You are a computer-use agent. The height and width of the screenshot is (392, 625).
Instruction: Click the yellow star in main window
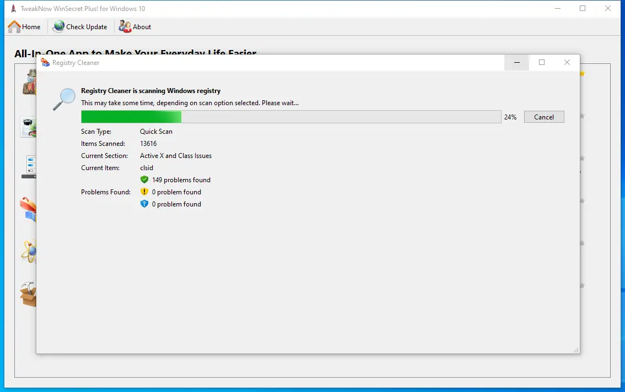pyautogui.click(x=582, y=74)
